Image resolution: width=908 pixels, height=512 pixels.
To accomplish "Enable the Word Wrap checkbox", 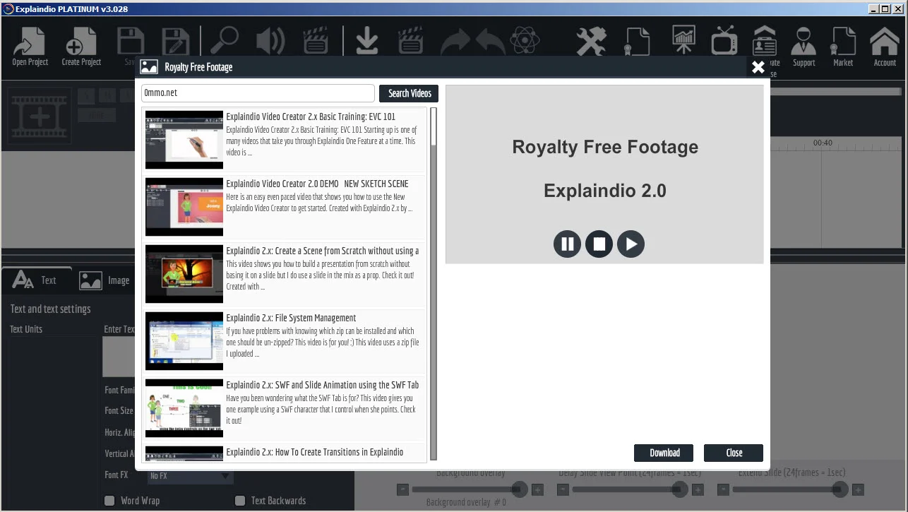I will [x=109, y=501].
